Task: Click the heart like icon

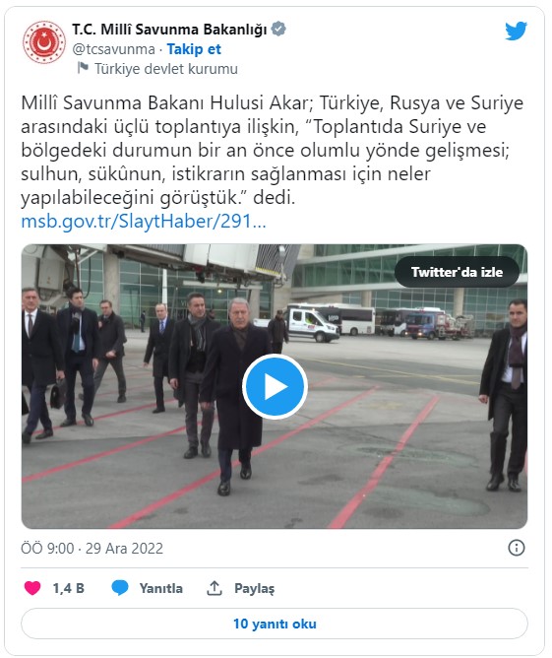Action: click(x=32, y=588)
